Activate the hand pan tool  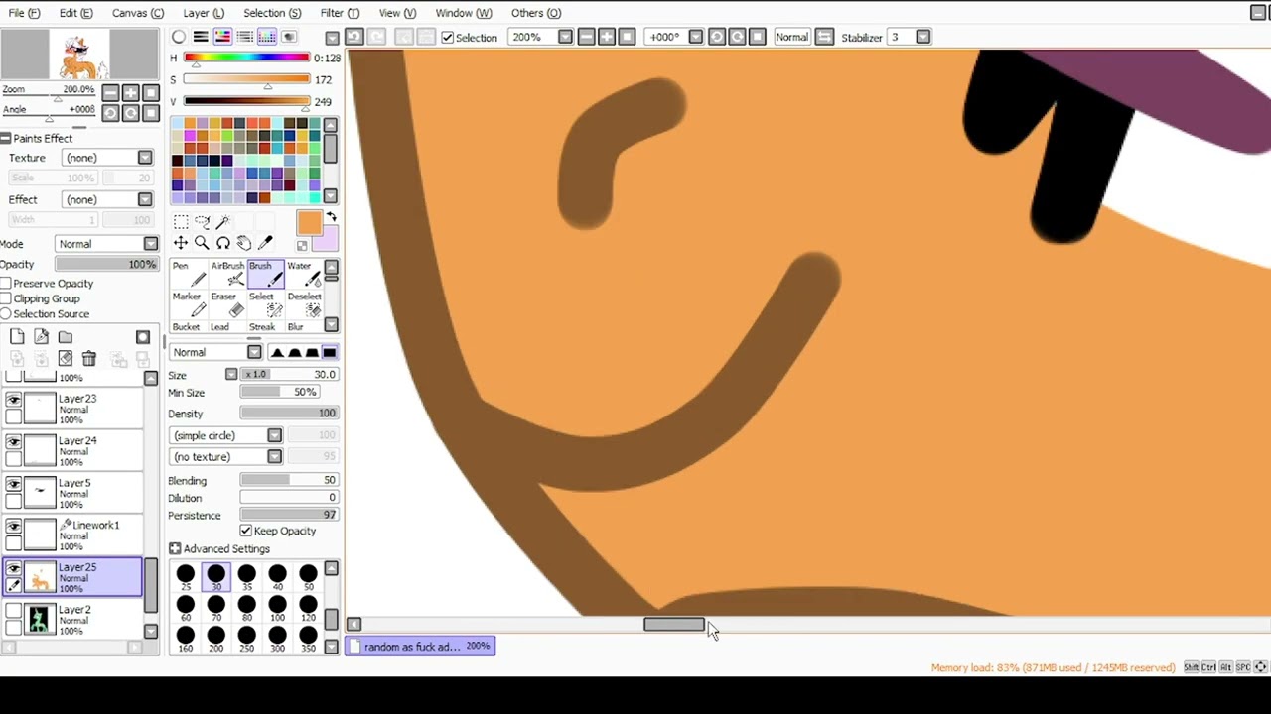(x=244, y=243)
